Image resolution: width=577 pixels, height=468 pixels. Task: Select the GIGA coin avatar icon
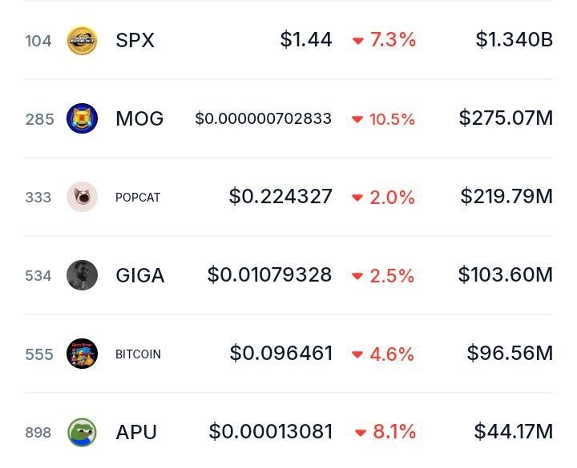[x=82, y=275]
